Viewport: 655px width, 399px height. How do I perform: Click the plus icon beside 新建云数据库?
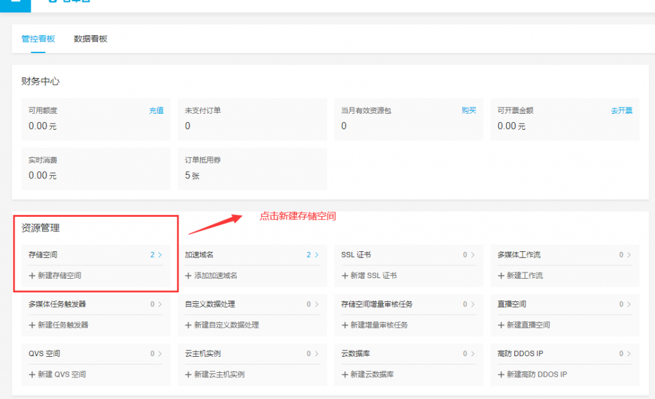coord(345,374)
